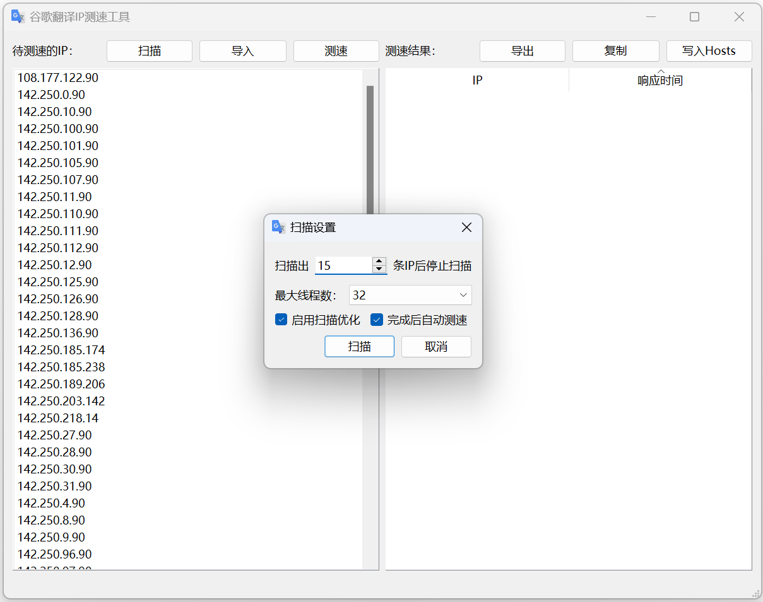The height and width of the screenshot is (602, 763).
Task: Close the 扫描设置 dialog
Action: [x=466, y=228]
